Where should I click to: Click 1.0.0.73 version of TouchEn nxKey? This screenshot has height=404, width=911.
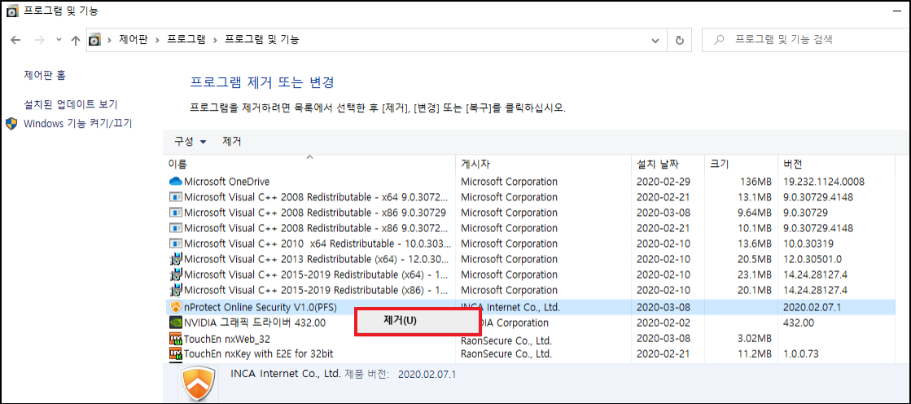point(800,353)
